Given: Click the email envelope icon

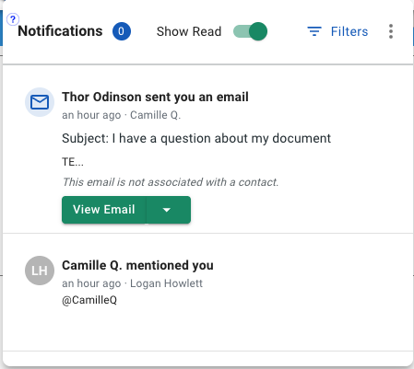Looking at the screenshot, I should click(40, 102).
